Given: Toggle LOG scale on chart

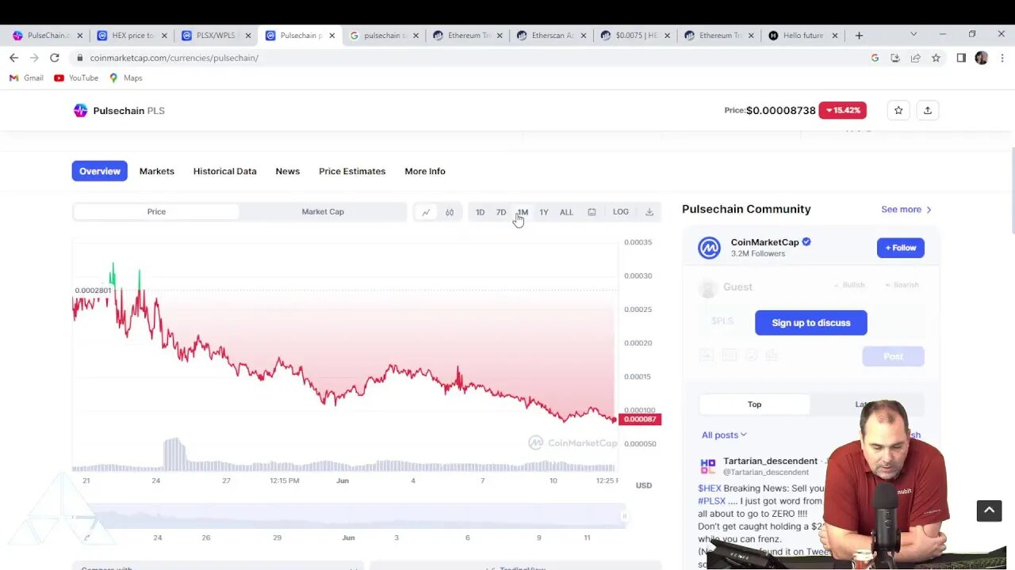Looking at the screenshot, I should 621,212.
